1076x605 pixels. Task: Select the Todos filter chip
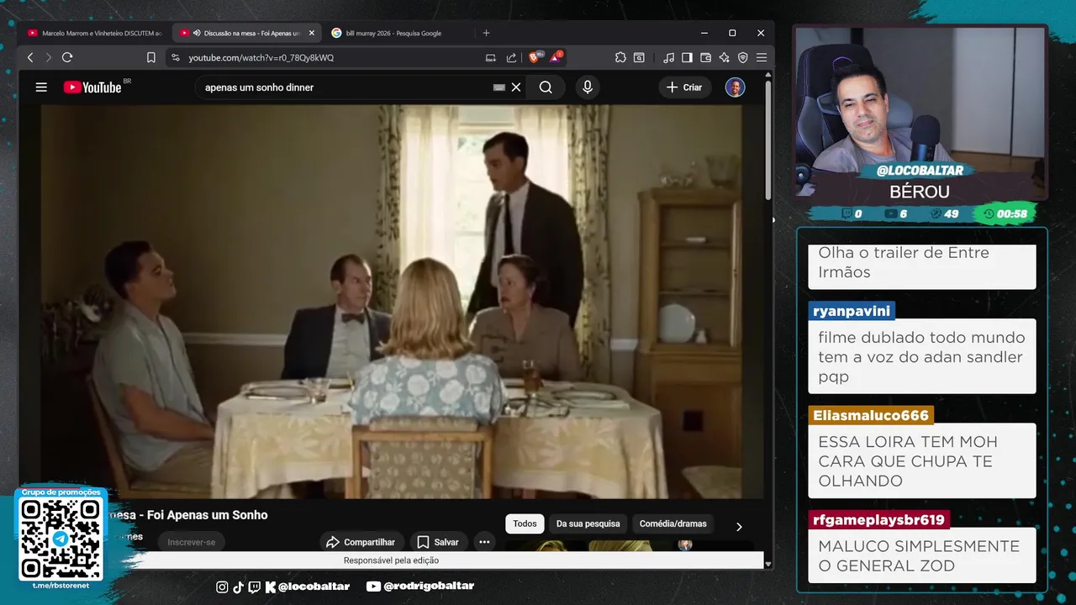pos(525,523)
